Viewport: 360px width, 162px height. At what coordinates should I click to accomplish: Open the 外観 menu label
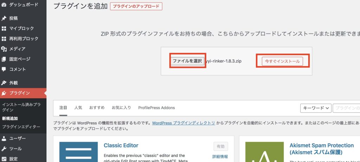tap(14, 83)
